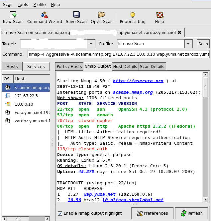Click the Scan button
This screenshot has height=221, width=211.
(203, 44)
